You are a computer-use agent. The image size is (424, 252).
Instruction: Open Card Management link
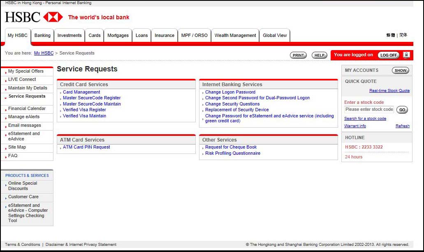tap(81, 92)
